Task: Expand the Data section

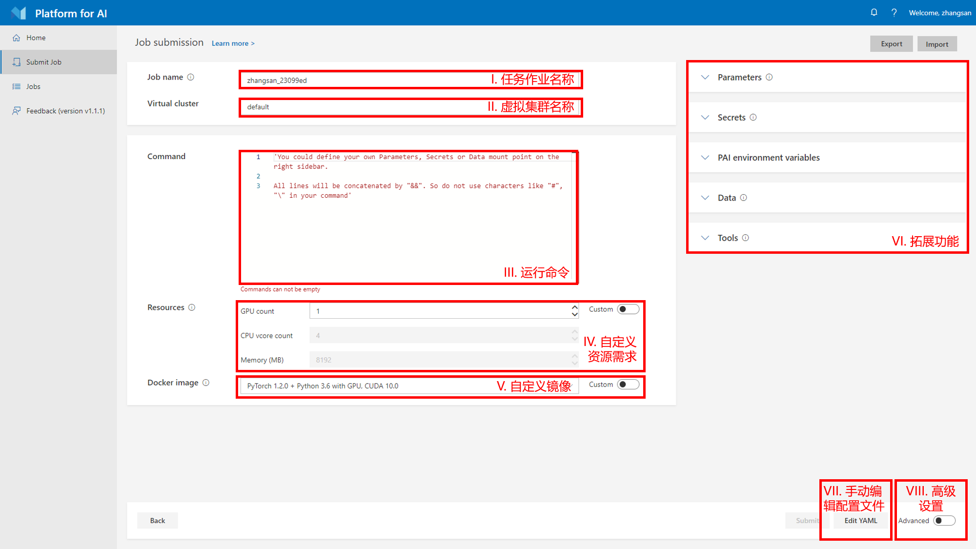Action: point(705,198)
